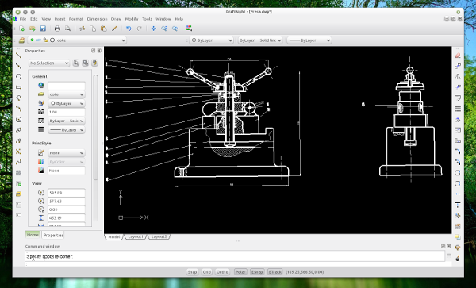Switch to the Layout1 tab

(x=136, y=236)
